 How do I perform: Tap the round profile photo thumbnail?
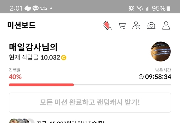tap(161, 51)
